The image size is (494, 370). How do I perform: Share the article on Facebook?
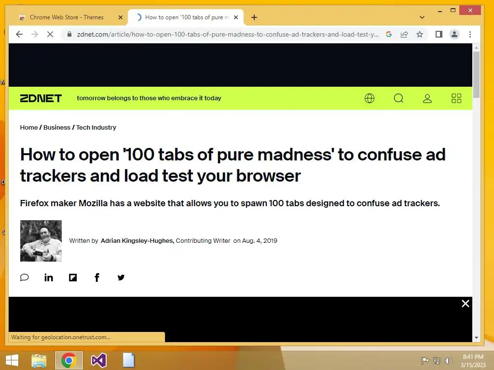(x=97, y=277)
